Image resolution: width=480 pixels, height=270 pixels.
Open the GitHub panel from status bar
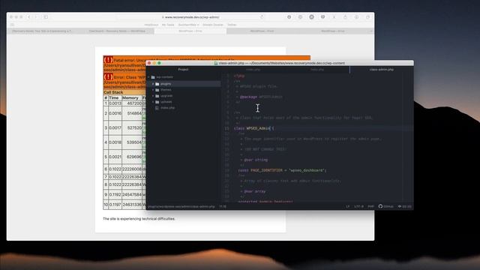pos(386,206)
